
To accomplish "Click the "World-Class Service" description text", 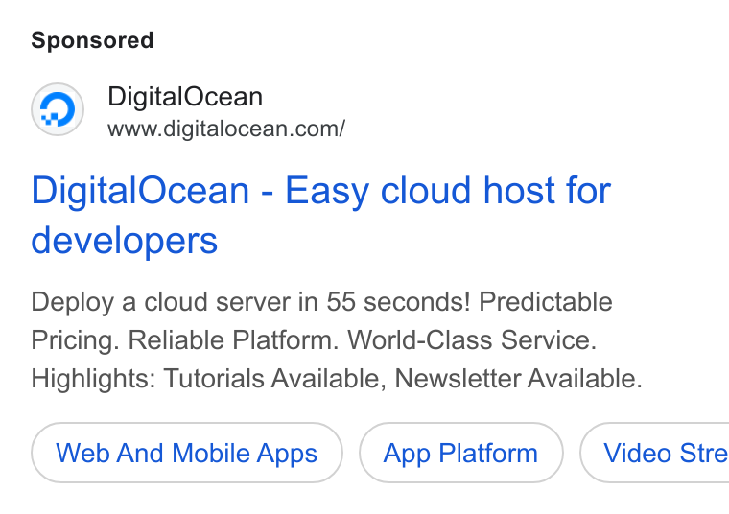I will [x=472, y=339].
